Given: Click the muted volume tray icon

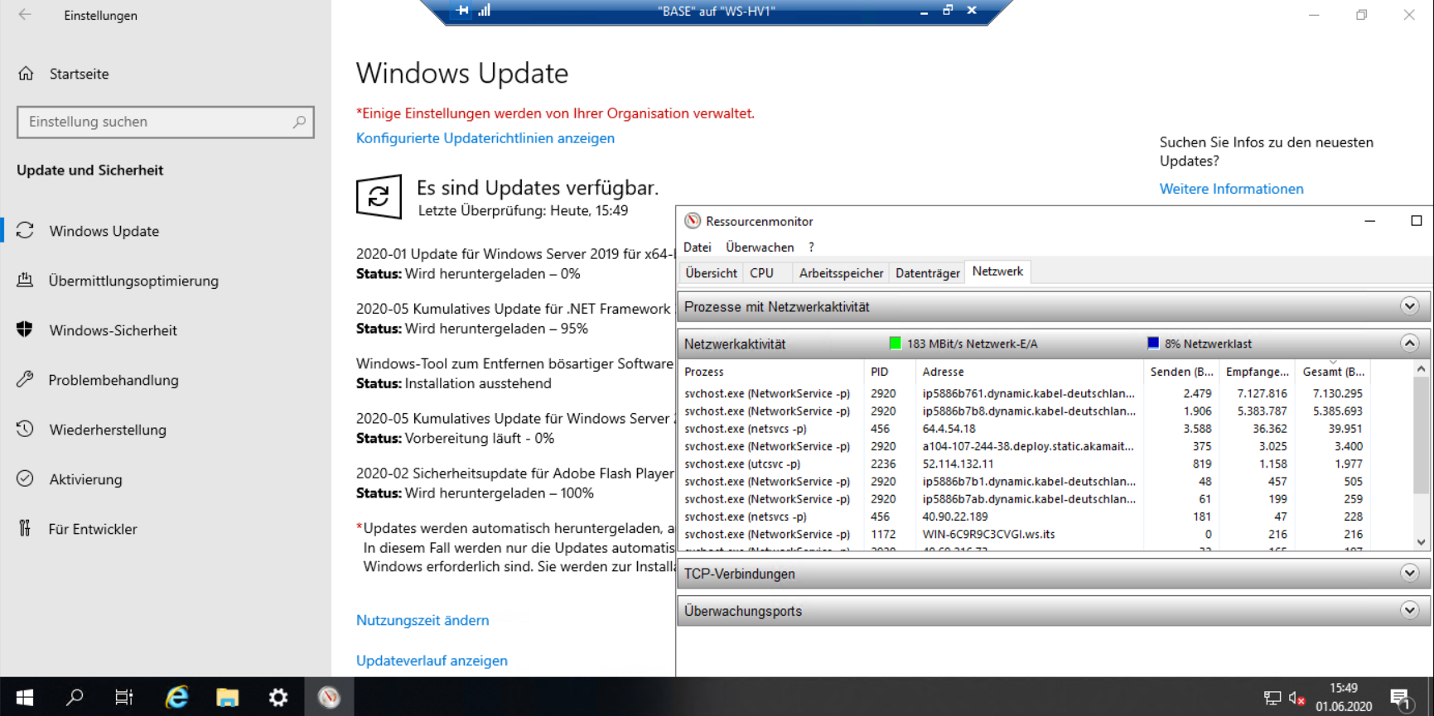Looking at the screenshot, I should point(1297,698).
